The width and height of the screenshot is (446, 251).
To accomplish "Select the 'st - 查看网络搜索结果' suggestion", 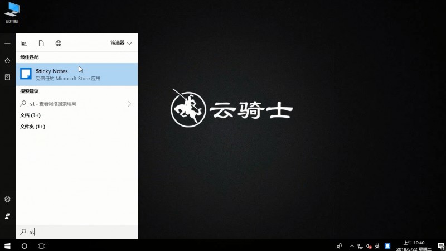I will coord(77,104).
